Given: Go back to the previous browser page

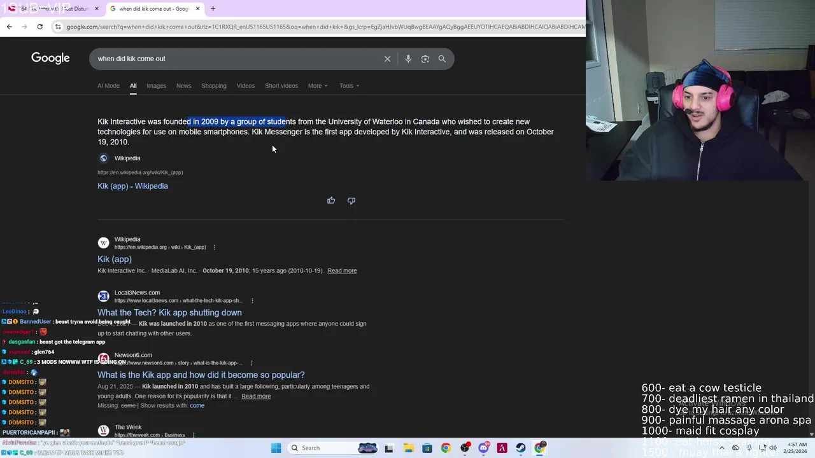Looking at the screenshot, I should click(x=9, y=27).
